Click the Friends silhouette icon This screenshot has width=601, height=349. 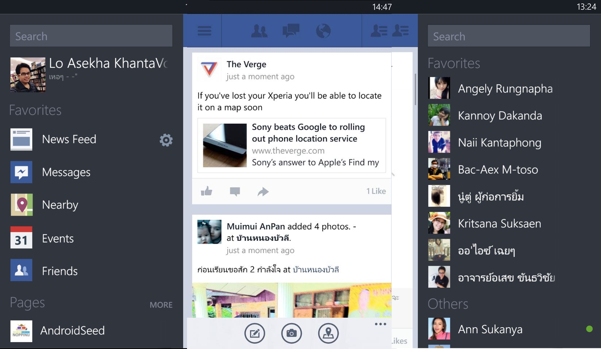[21, 270]
